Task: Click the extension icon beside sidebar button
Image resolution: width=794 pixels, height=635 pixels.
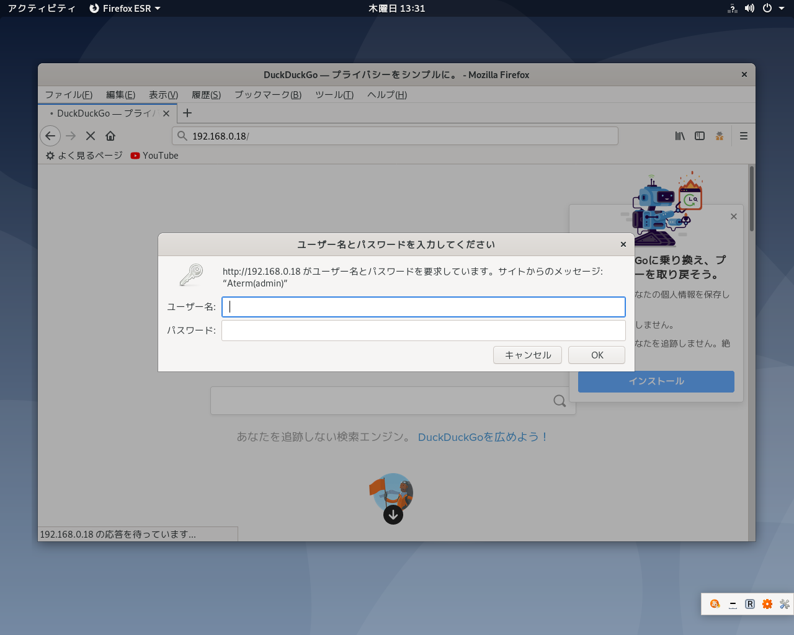Action: 720,136
